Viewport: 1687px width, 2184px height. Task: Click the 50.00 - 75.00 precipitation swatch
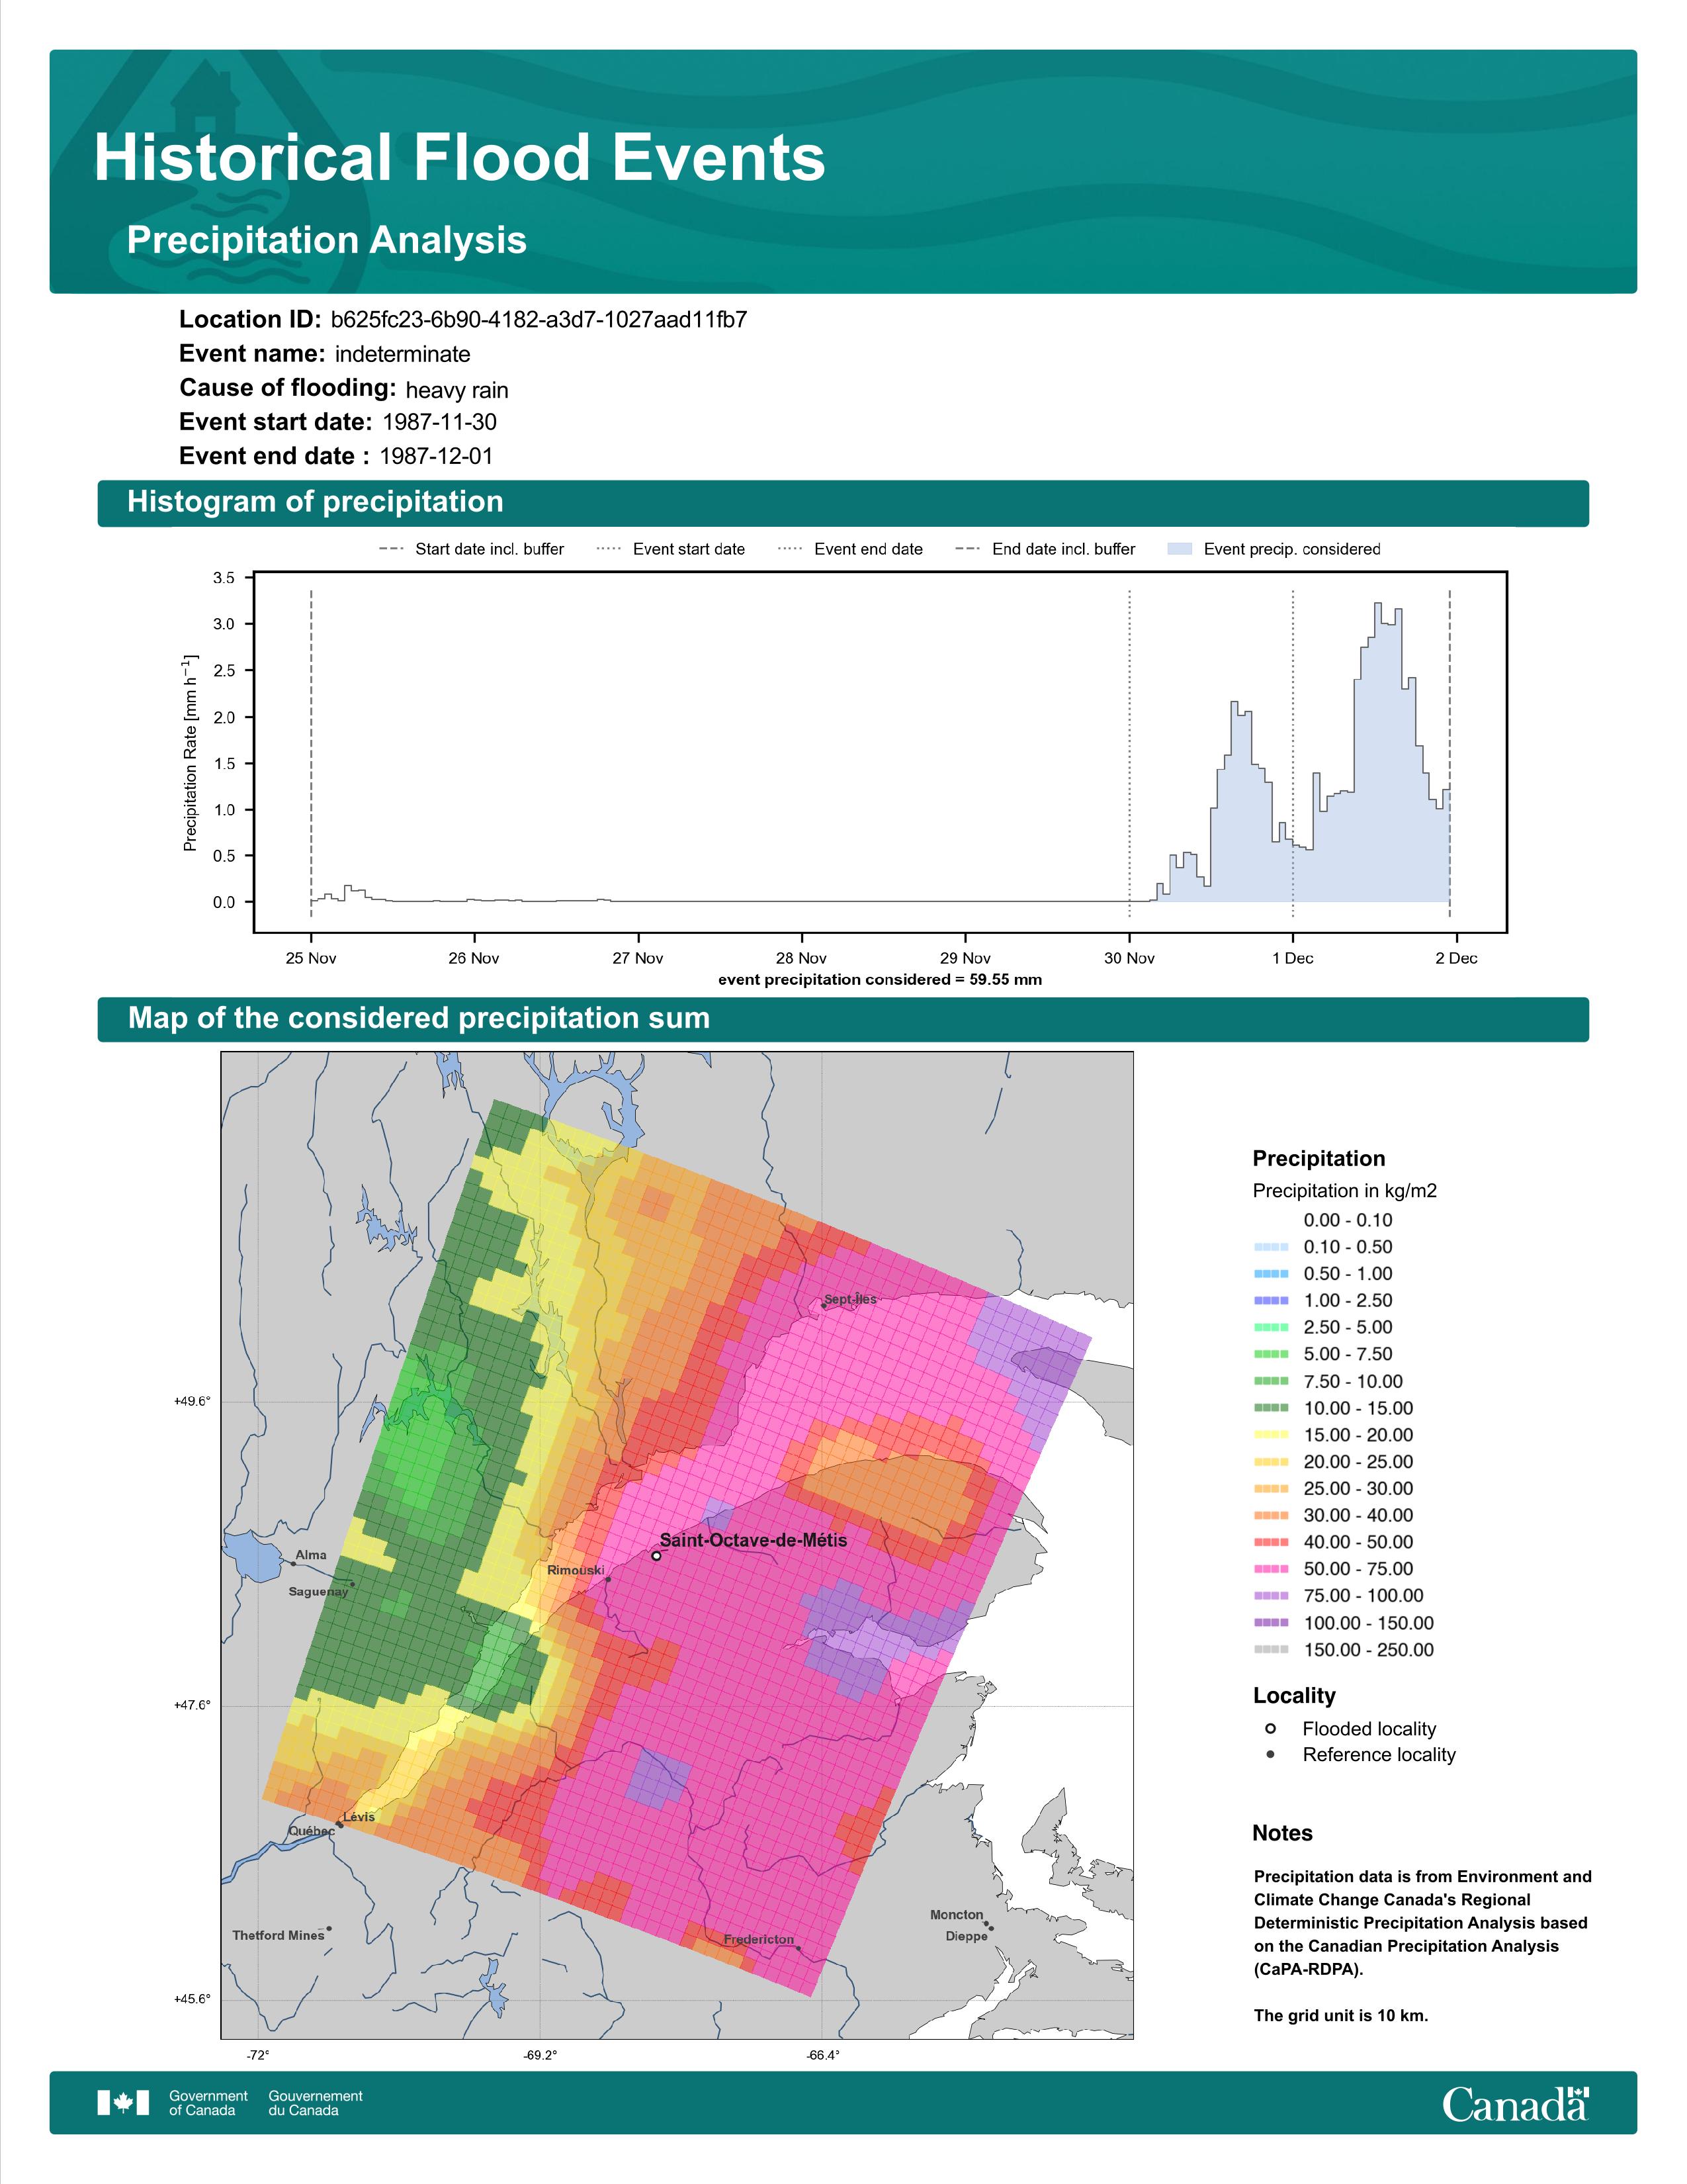1270,1569
